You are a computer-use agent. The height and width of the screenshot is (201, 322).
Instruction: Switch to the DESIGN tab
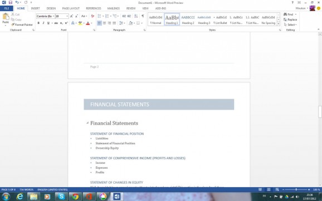click(x=51, y=8)
